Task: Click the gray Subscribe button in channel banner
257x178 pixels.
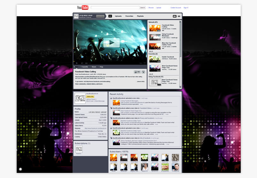Action: (100, 16)
